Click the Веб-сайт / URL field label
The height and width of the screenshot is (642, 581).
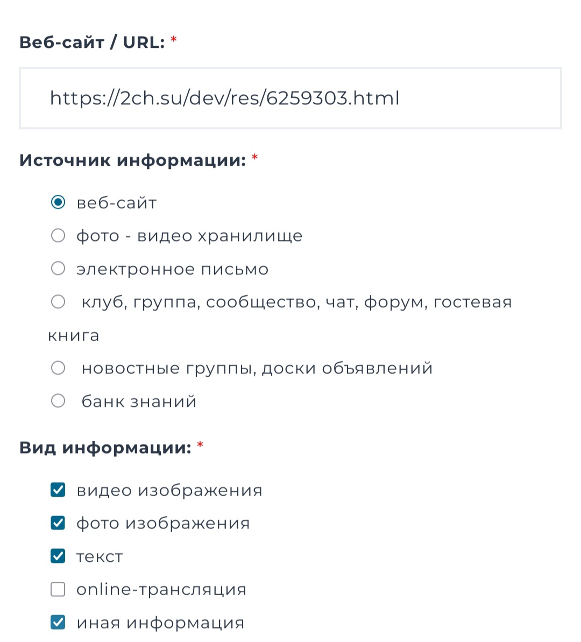point(92,42)
